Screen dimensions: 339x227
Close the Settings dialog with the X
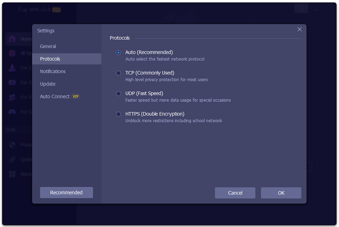pyautogui.click(x=300, y=30)
